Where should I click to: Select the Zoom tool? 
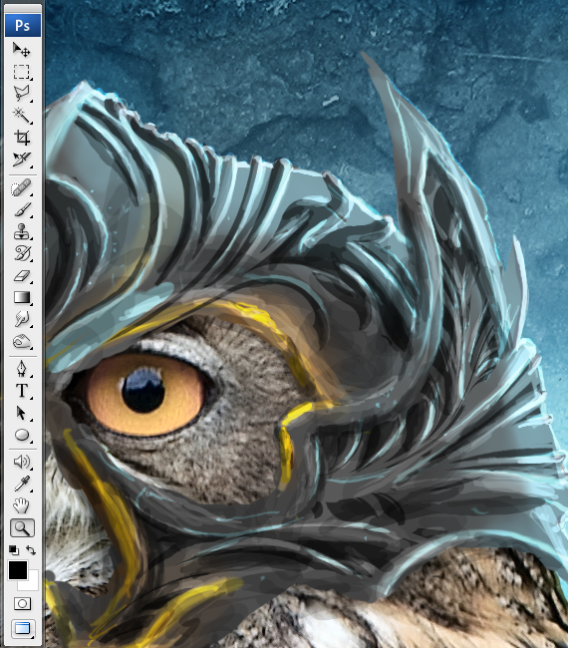tap(22, 527)
